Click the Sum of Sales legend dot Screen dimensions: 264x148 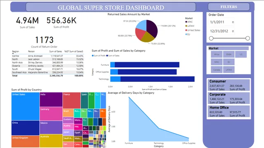tap(107, 55)
